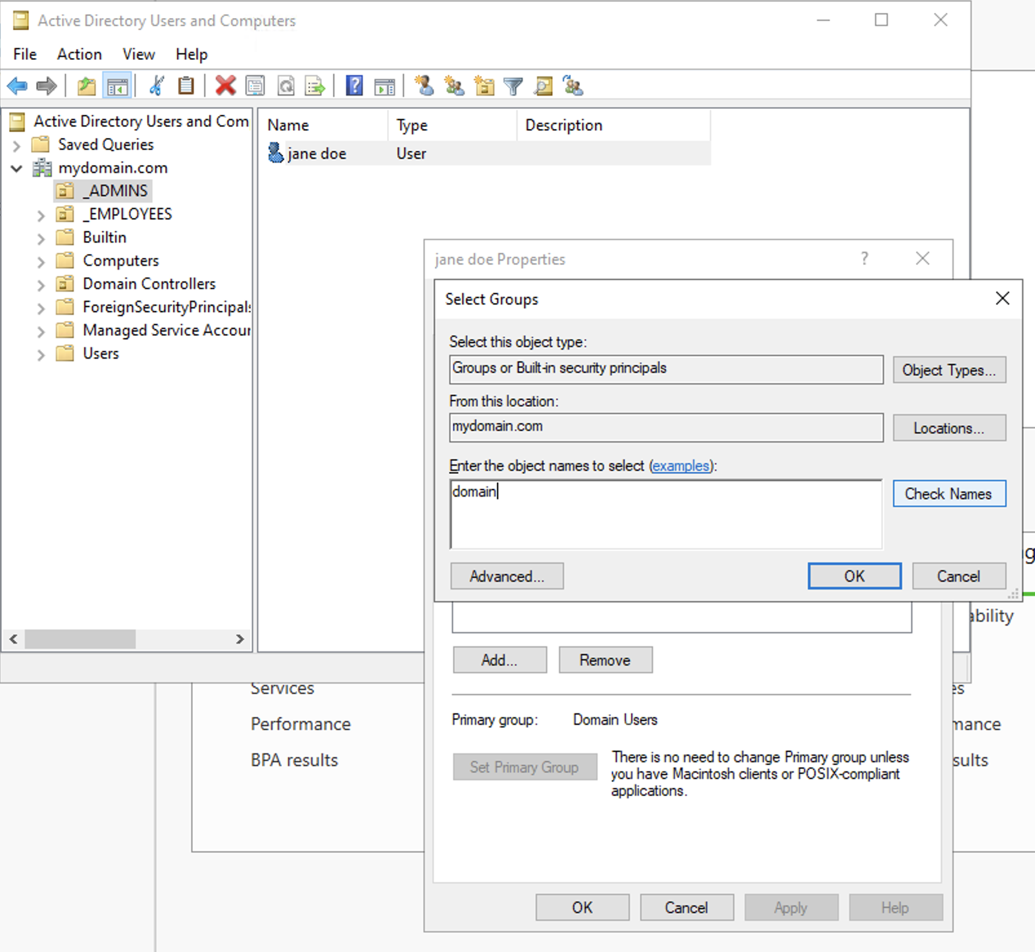Open Help using the blue question-mark icon
Viewport: 1035px width, 952px height.
pyautogui.click(x=354, y=86)
